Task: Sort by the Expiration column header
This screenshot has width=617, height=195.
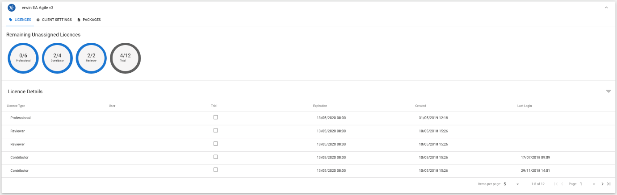Action: [x=320, y=106]
